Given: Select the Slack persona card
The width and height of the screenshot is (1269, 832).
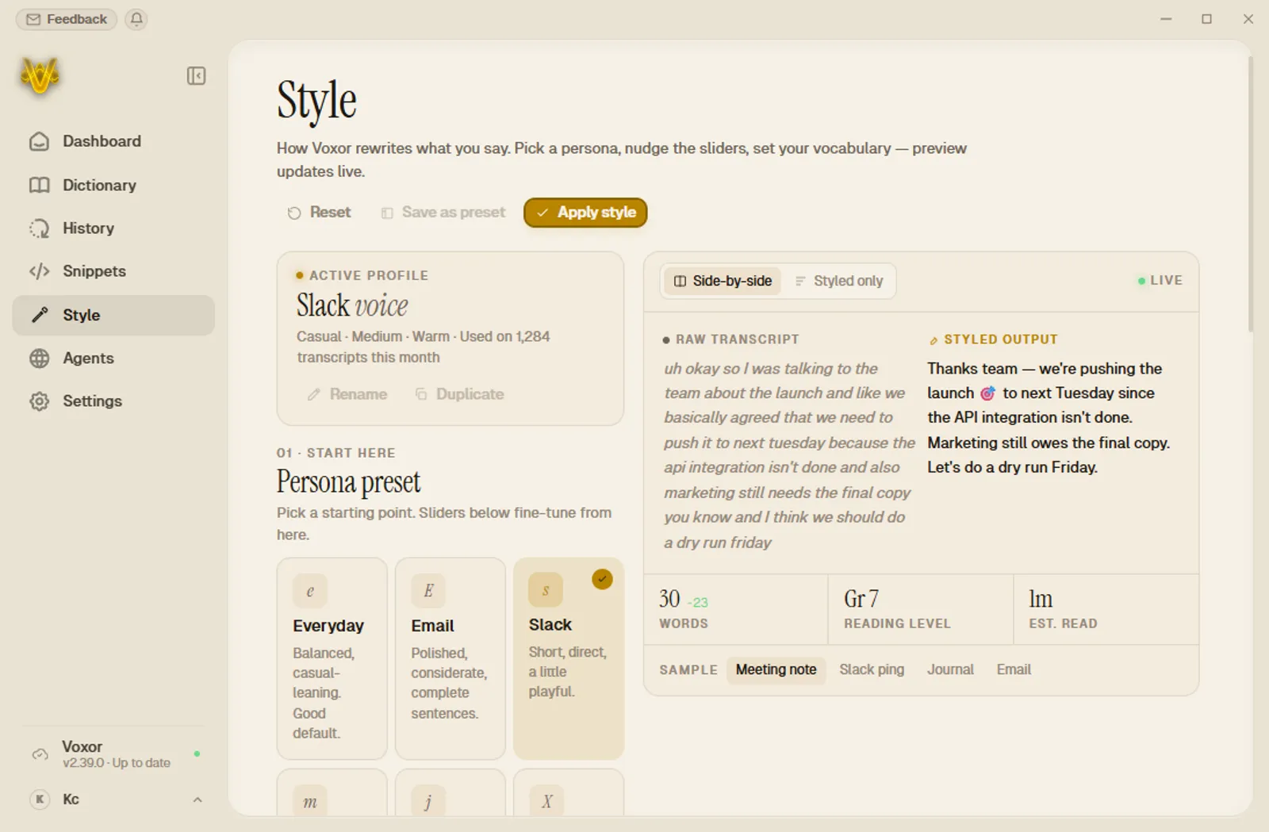Looking at the screenshot, I should point(569,658).
